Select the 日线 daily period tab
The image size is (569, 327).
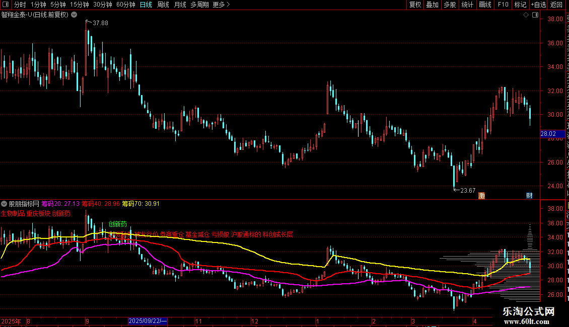146,5
